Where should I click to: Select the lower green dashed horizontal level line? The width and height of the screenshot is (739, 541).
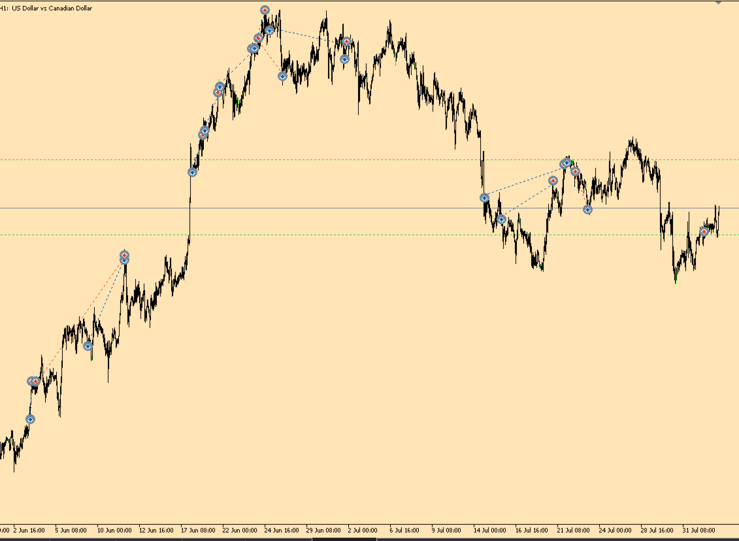tap(370, 235)
